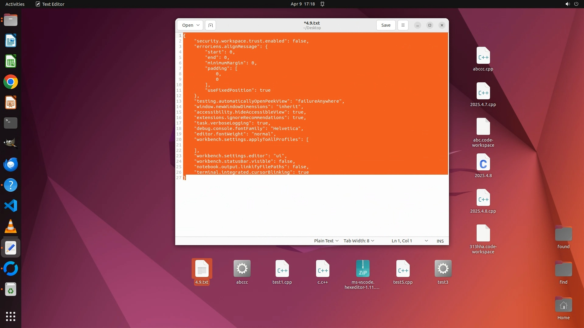
Task: Open the hamburger menu in Text Editor
Action: tap(403, 25)
